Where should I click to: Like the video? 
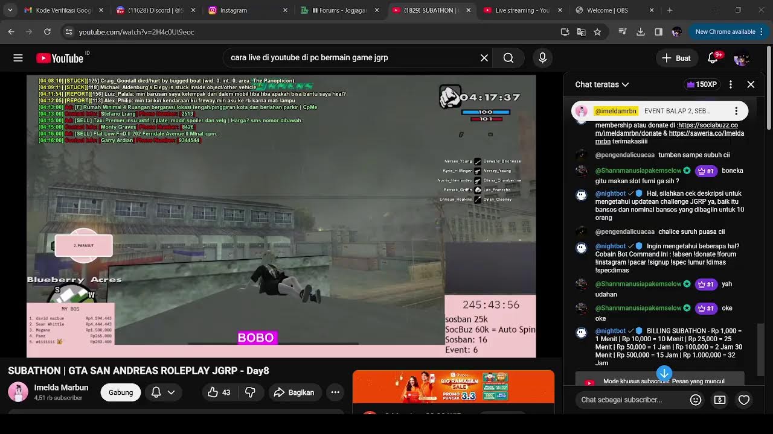click(219, 392)
